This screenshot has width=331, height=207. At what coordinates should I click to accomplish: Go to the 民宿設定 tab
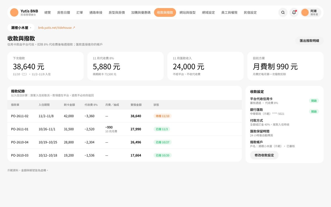point(250,12)
